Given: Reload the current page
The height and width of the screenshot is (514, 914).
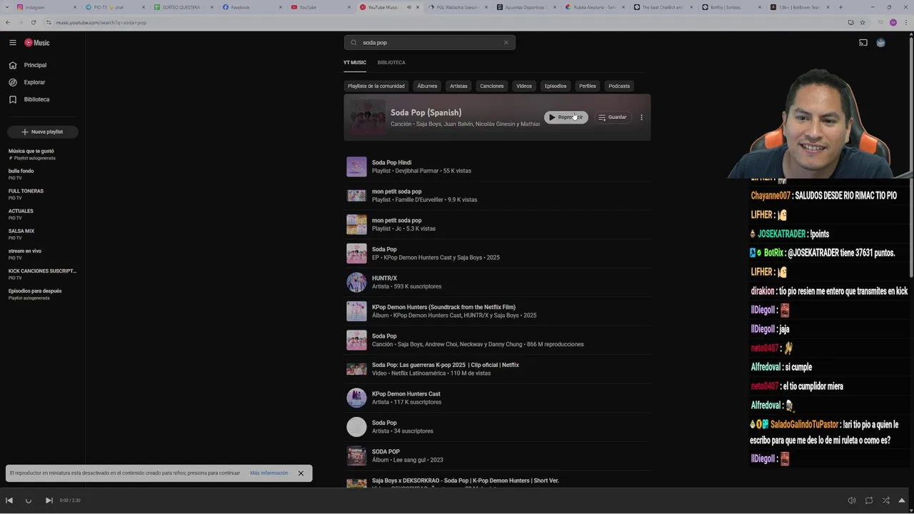Looking at the screenshot, I should click(34, 22).
